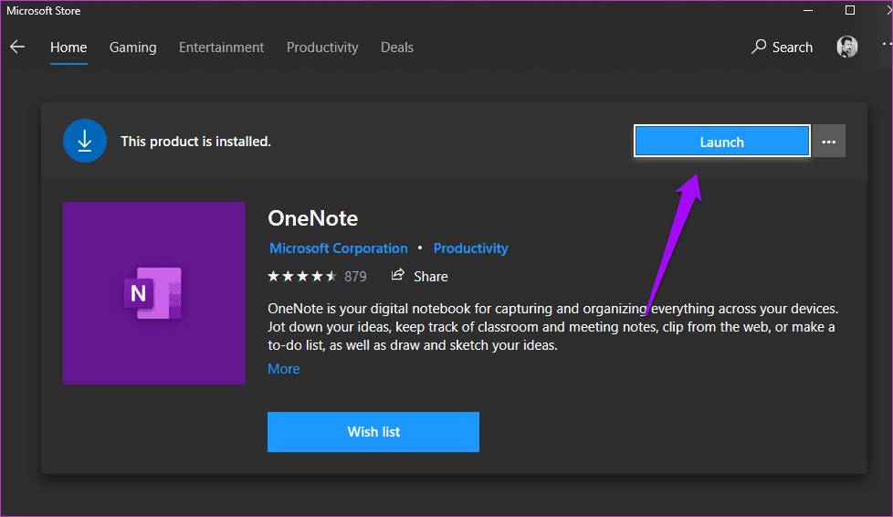This screenshot has width=893, height=517.
Task: Open the user profile avatar
Action: pyautogui.click(x=846, y=47)
